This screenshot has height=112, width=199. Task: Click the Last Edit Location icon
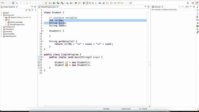click(x=115, y=3)
